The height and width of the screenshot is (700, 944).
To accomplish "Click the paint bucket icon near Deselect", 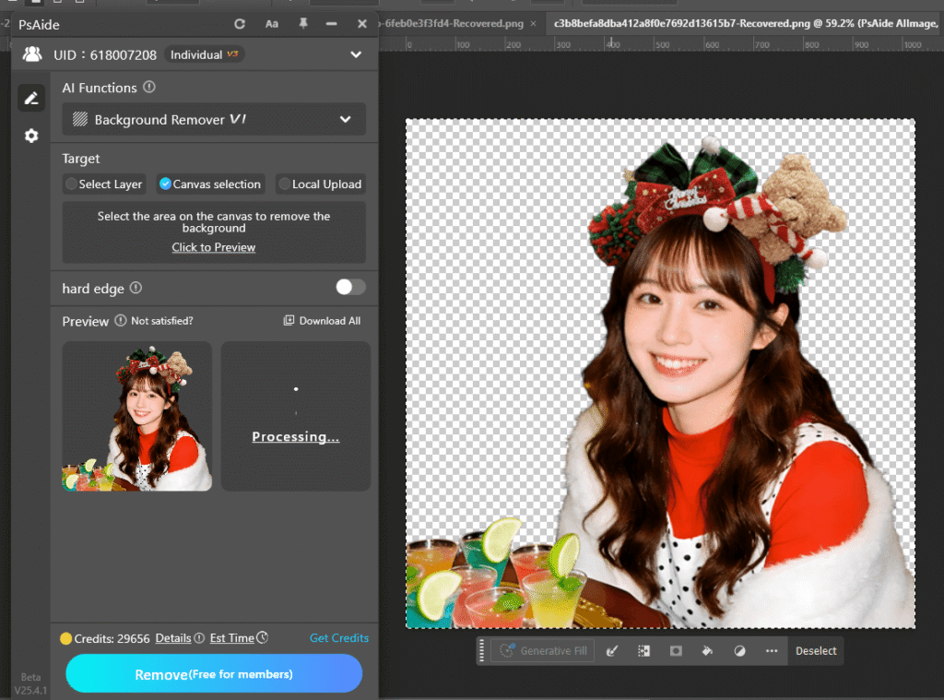I will (708, 650).
